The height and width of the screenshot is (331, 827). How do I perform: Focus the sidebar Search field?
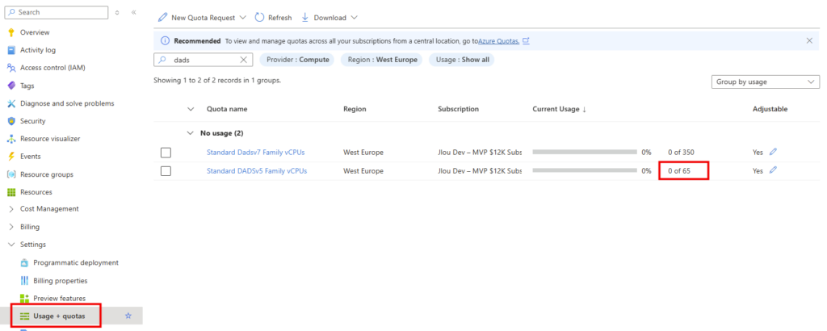[x=57, y=12]
